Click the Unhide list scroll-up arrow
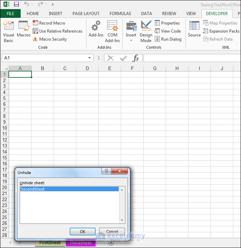This screenshot has width=241, height=248. 122,190
